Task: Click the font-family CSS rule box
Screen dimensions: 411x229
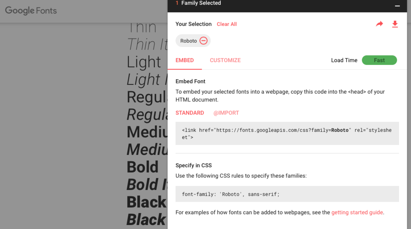Action: [x=287, y=194]
